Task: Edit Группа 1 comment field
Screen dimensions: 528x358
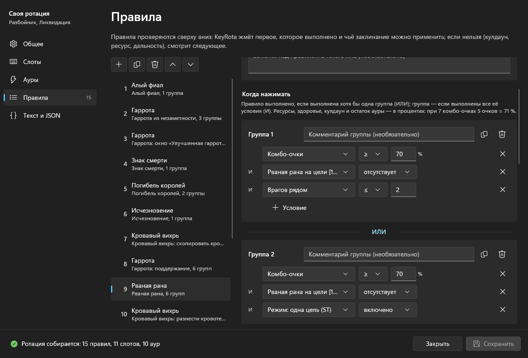Action: [389, 134]
